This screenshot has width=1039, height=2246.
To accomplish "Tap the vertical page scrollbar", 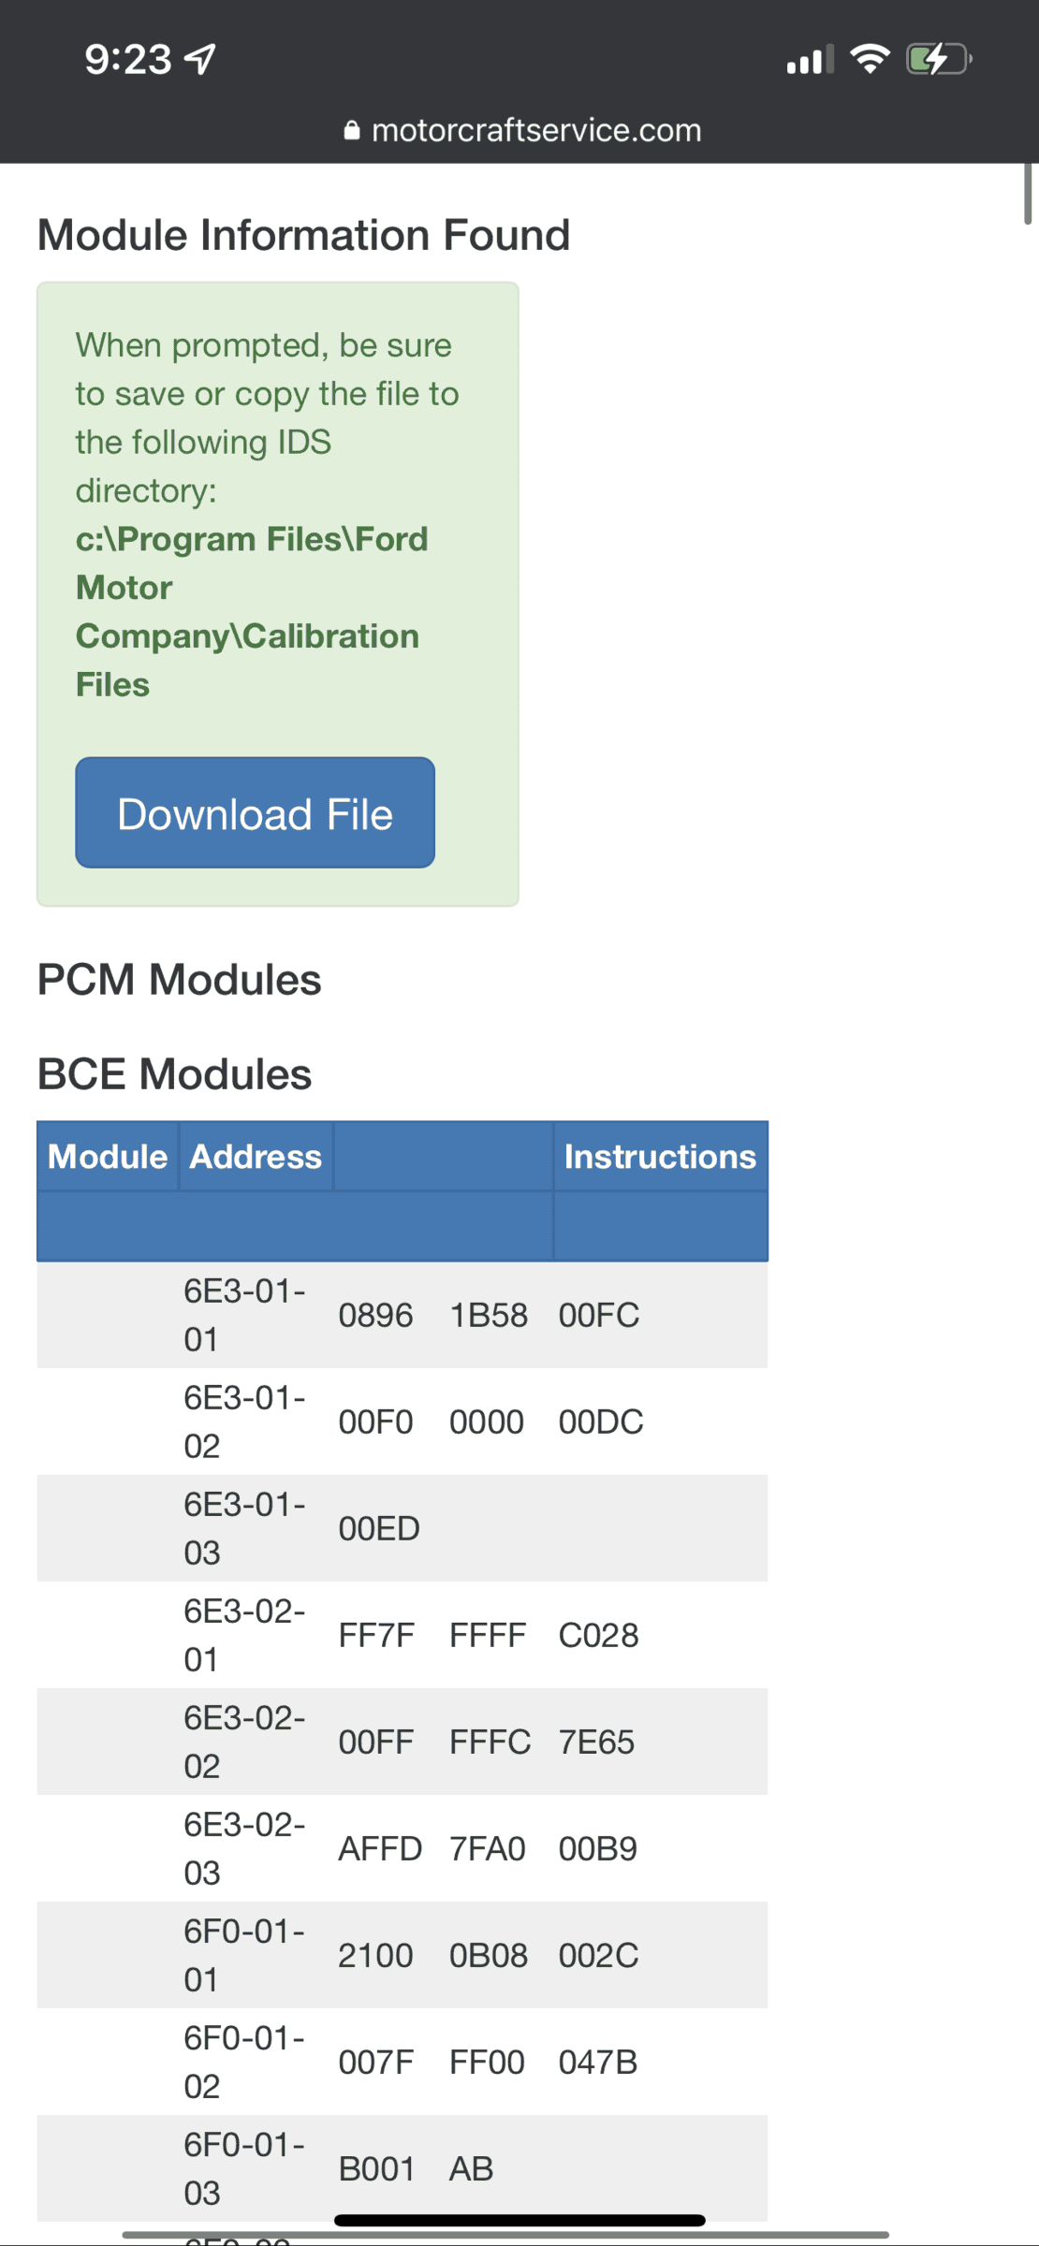I will pos(1027,195).
